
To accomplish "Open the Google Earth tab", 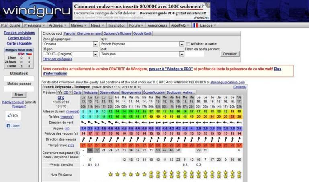I will point(143,33).
